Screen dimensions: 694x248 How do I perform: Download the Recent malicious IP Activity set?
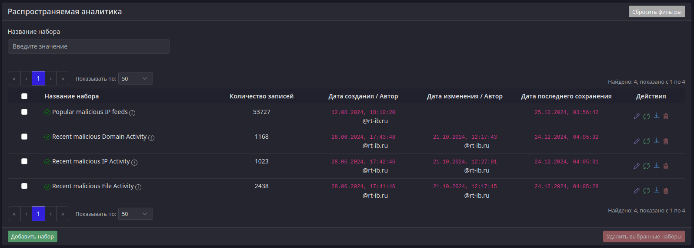coord(657,165)
